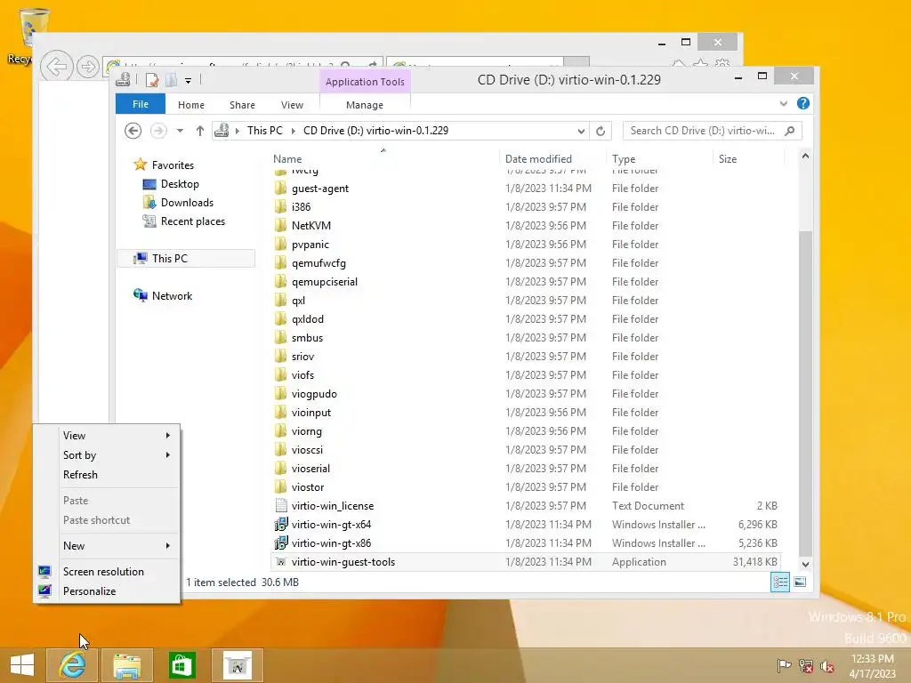
Task: Open Internet Explorer from the taskbar
Action: [x=72, y=665]
